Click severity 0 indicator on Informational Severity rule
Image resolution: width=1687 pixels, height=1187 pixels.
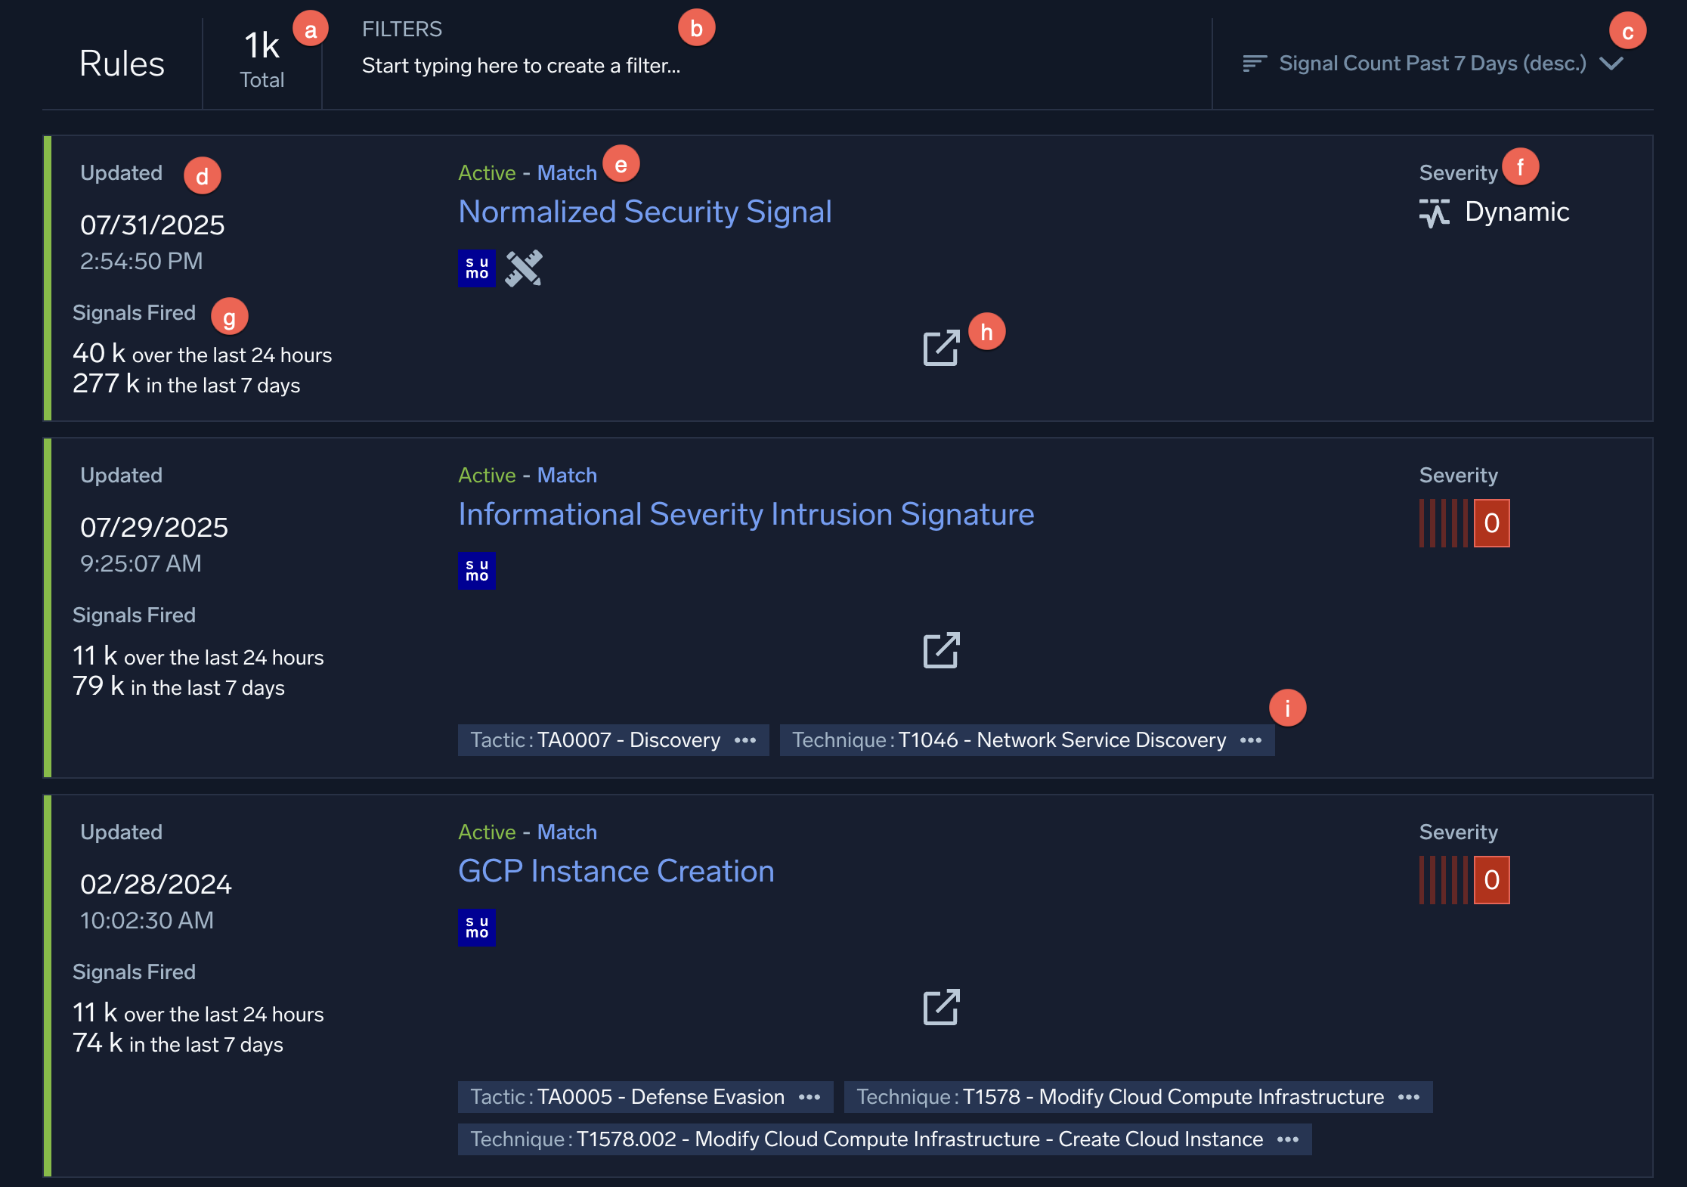click(1490, 523)
